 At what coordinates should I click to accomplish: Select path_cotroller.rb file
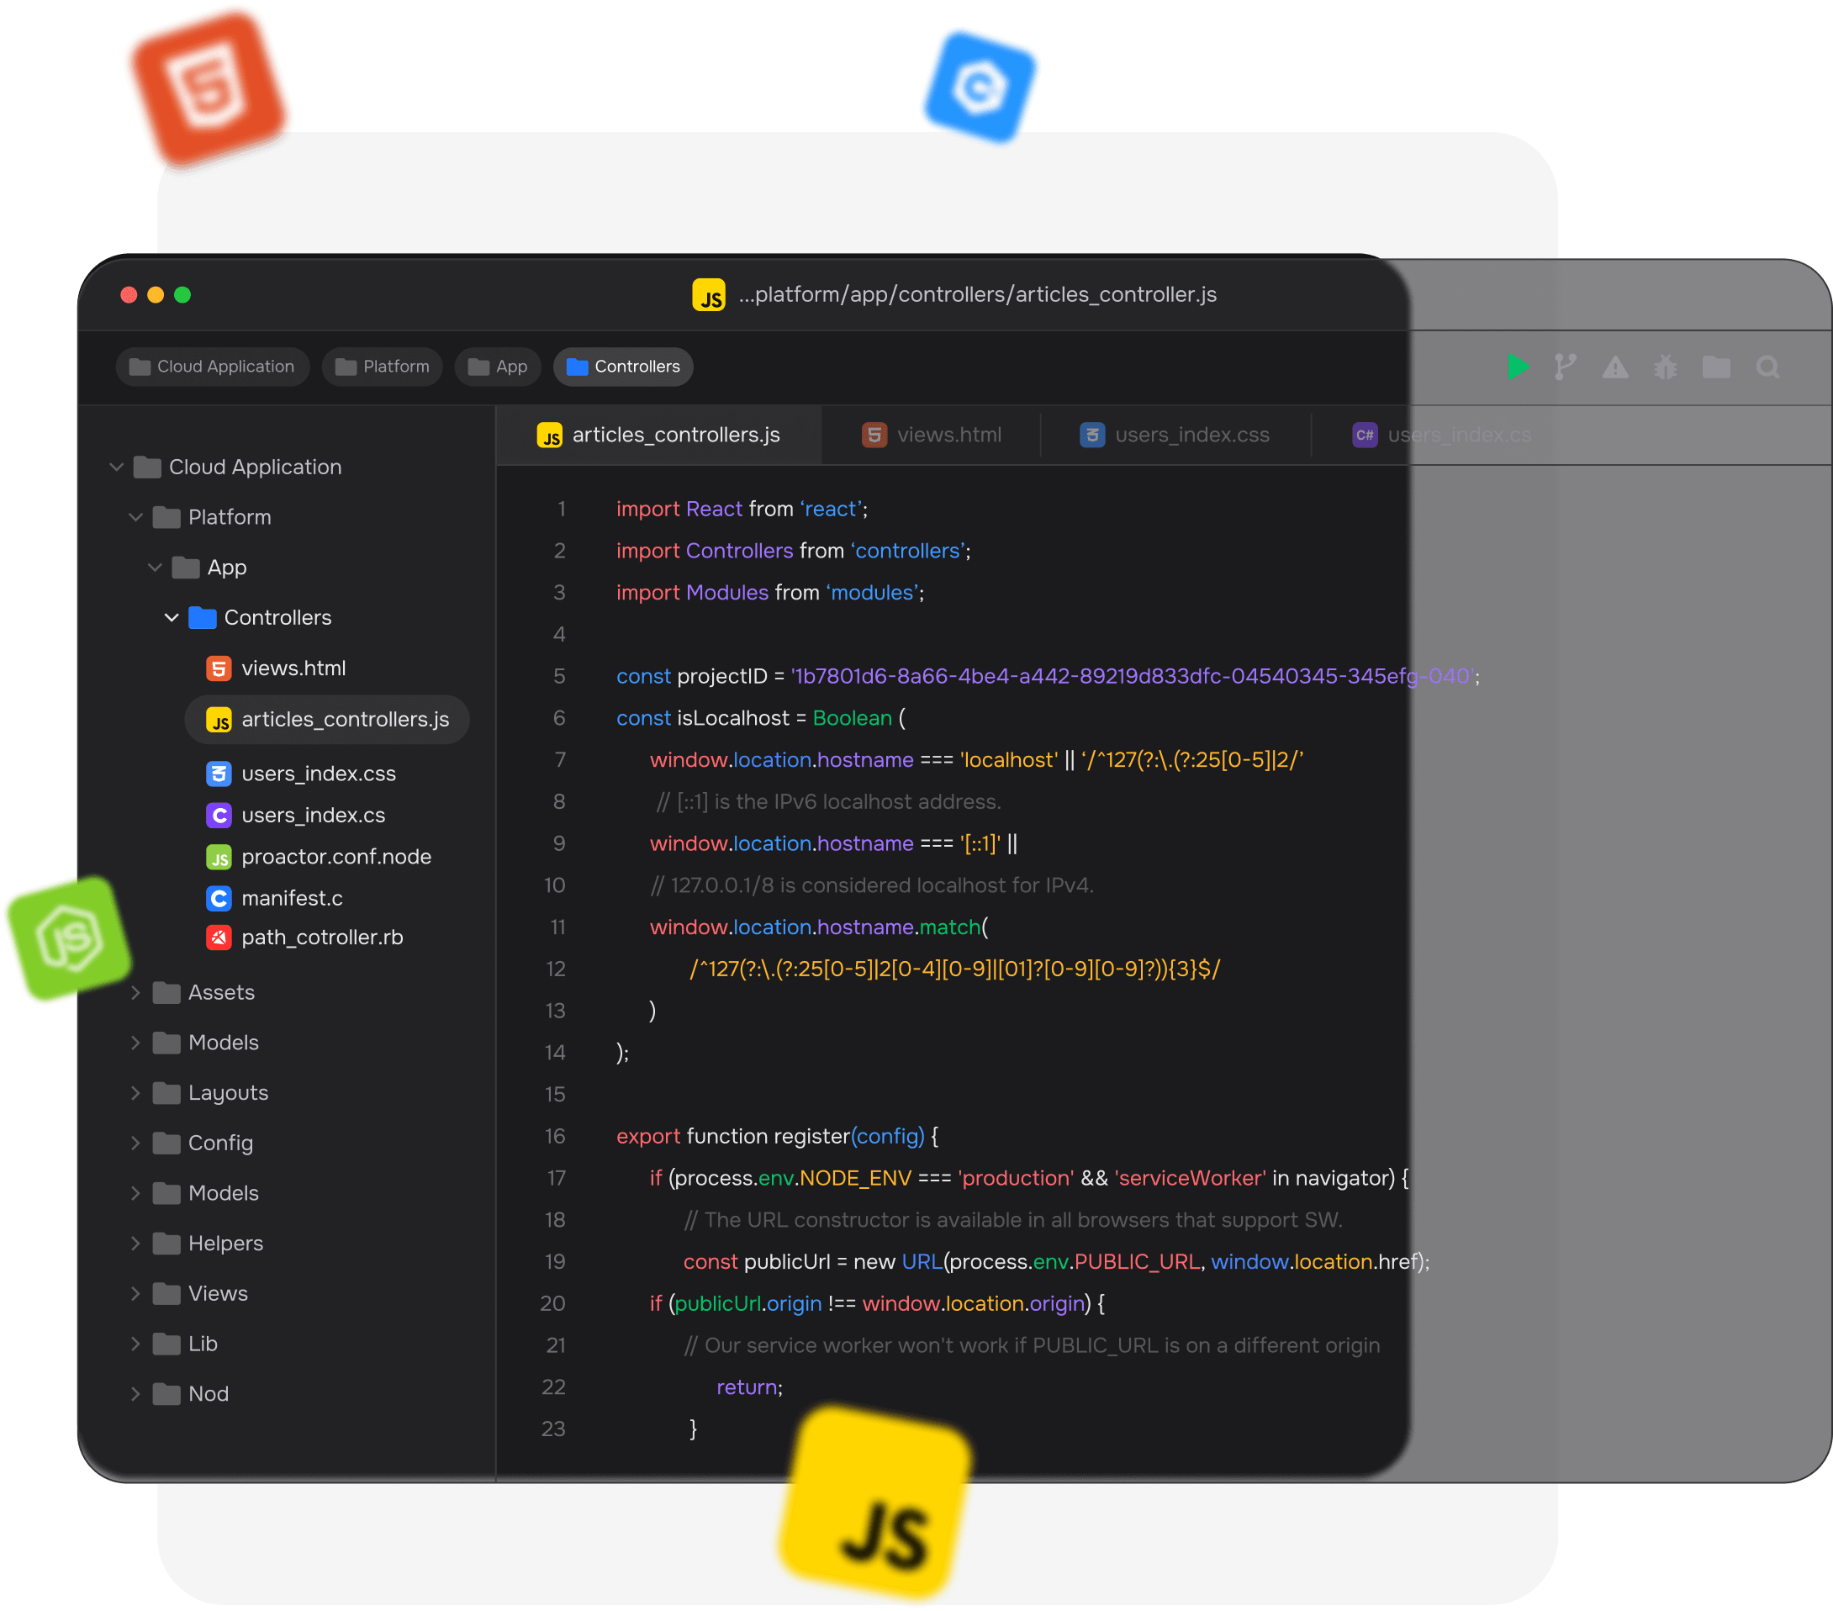[x=321, y=938]
